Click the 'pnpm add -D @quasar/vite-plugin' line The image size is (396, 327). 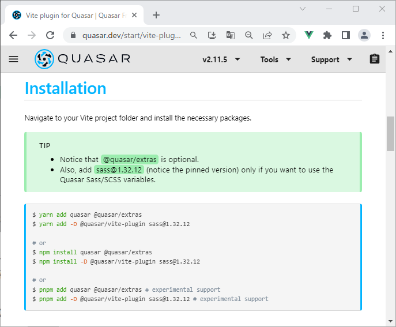pyautogui.click(x=150, y=299)
